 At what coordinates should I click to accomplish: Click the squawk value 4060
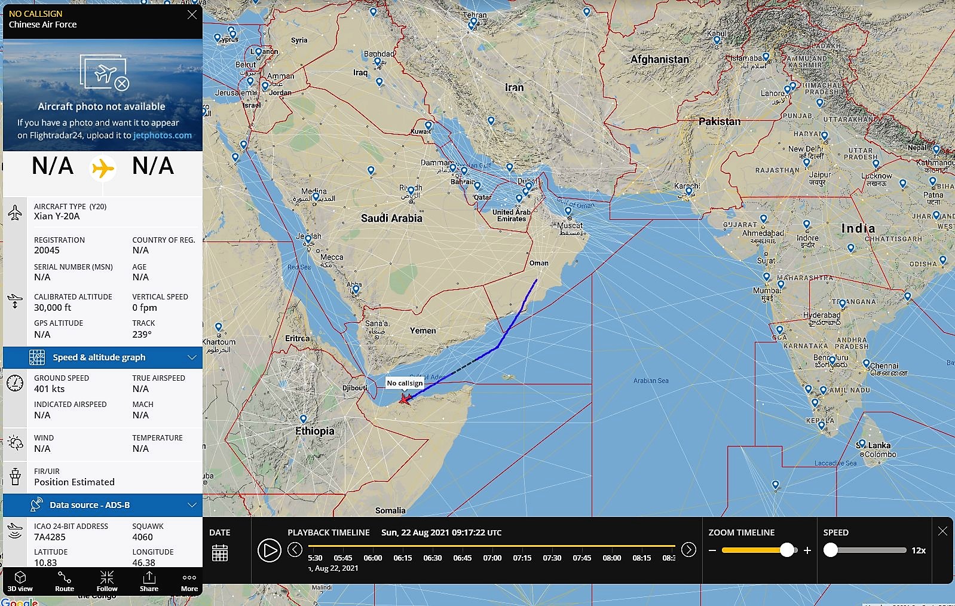click(143, 537)
